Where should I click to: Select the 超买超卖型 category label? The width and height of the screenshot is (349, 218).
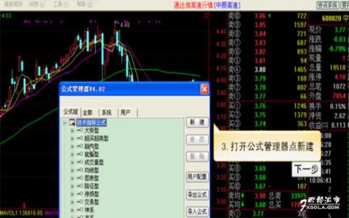pos(97,138)
